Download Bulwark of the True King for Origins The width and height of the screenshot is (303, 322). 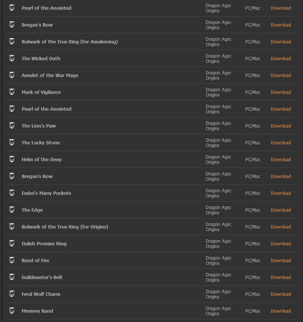point(281,227)
